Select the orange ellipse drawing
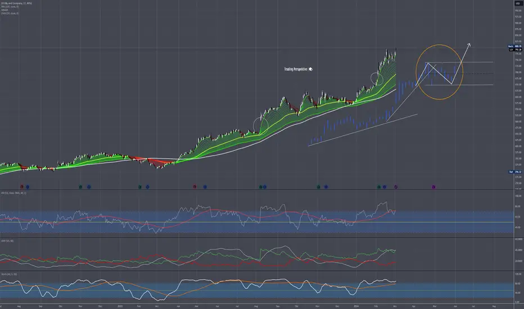The width and height of the screenshot is (524, 309). pyautogui.click(x=440, y=72)
